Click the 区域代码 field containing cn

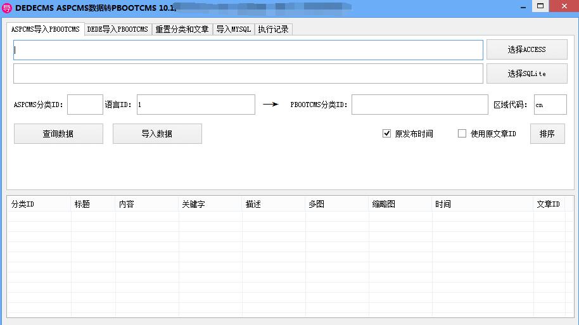click(x=550, y=105)
